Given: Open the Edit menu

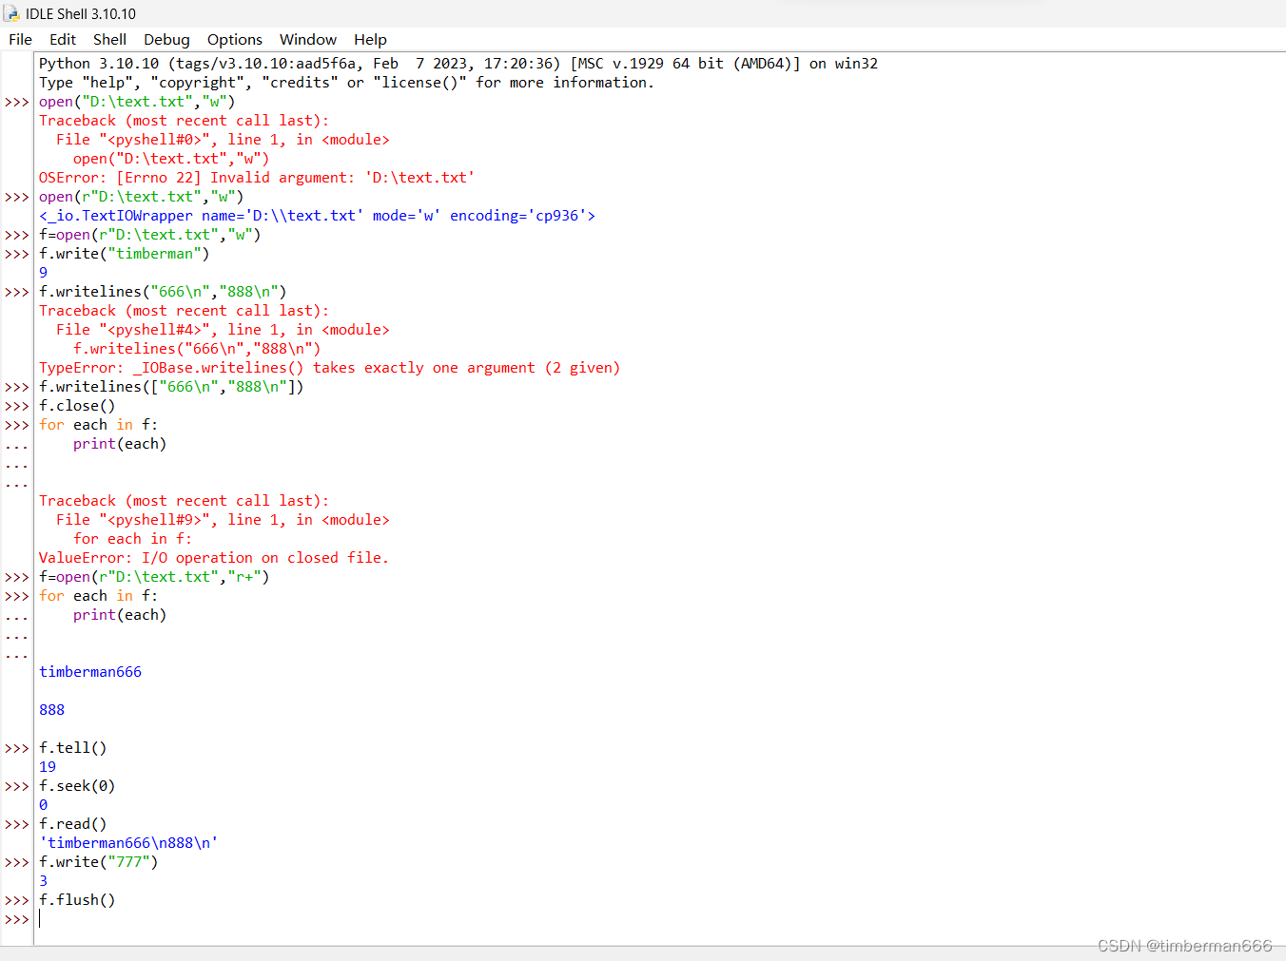Looking at the screenshot, I should (62, 39).
